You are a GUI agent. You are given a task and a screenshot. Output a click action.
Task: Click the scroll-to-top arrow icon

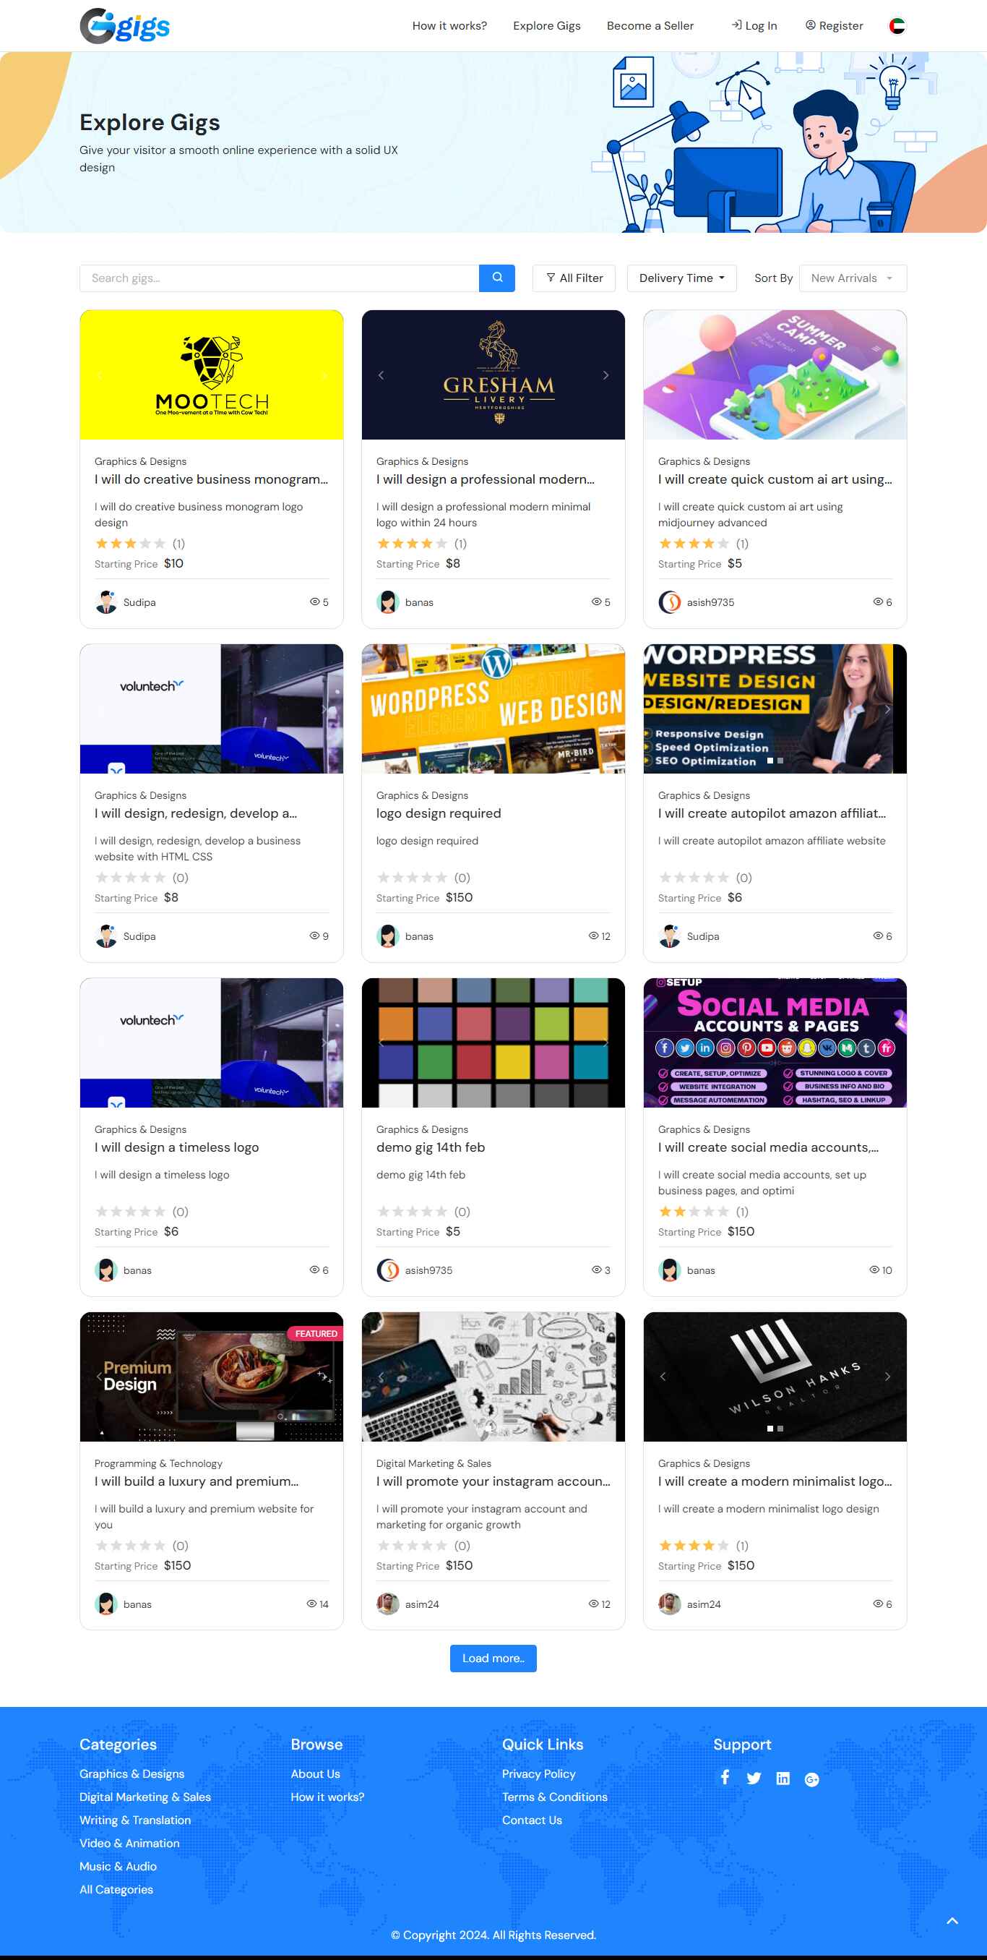tap(952, 1920)
